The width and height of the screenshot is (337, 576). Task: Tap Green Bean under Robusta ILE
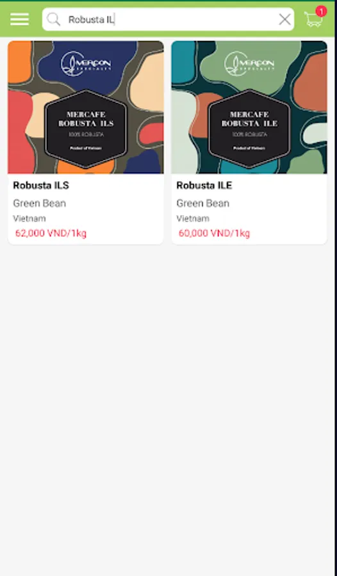pos(202,204)
